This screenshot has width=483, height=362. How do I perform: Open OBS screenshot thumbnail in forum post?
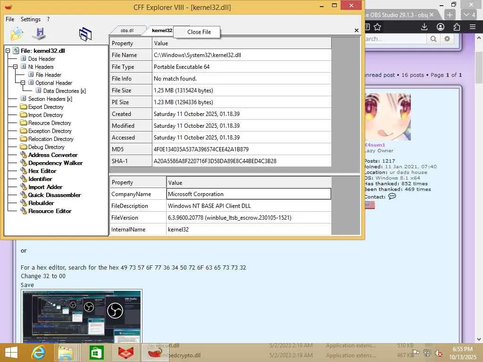82,316
